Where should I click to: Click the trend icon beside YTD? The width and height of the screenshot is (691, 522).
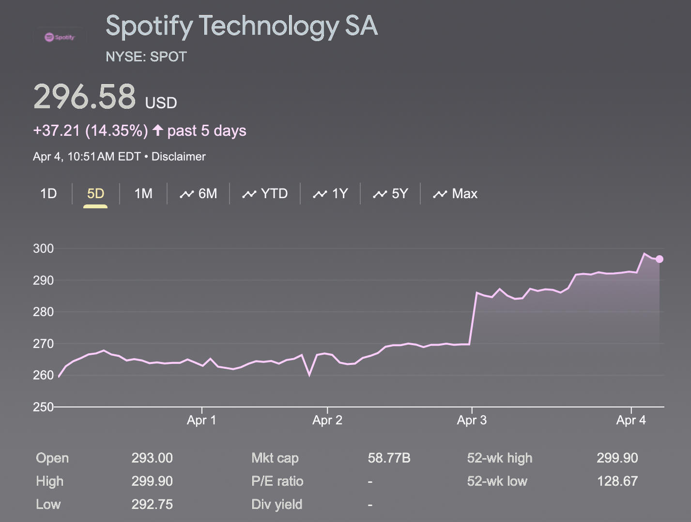pyautogui.click(x=249, y=194)
